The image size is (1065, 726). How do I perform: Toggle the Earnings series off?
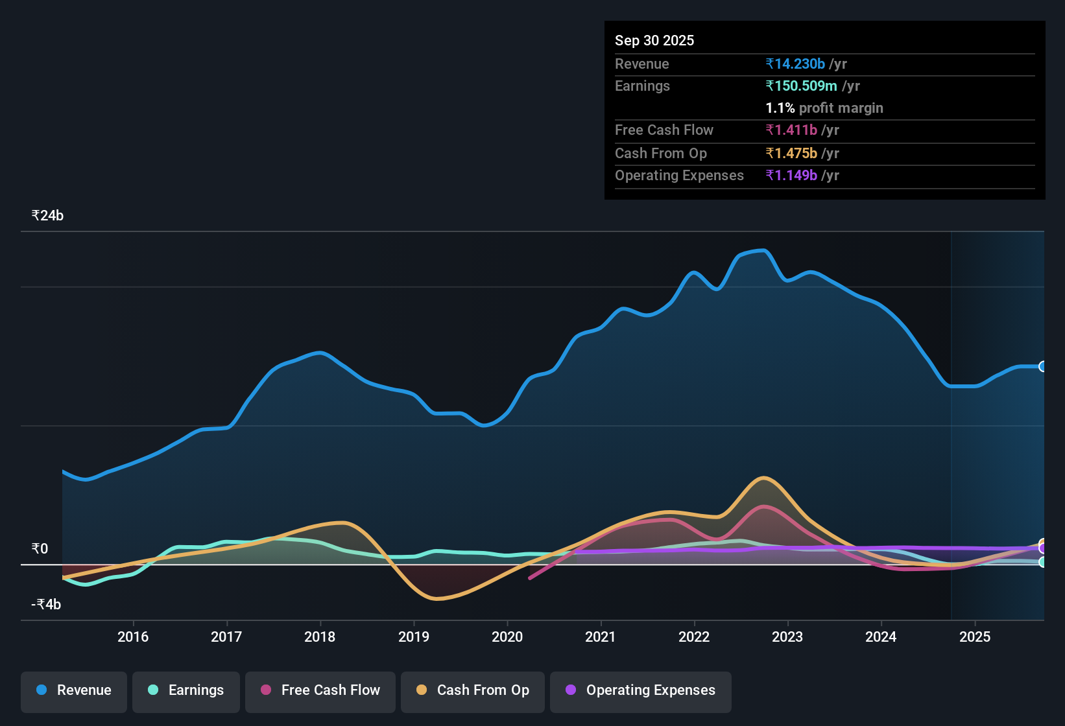tap(185, 690)
